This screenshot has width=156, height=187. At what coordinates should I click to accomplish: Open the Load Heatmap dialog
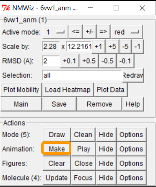click(x=68, y=90)
